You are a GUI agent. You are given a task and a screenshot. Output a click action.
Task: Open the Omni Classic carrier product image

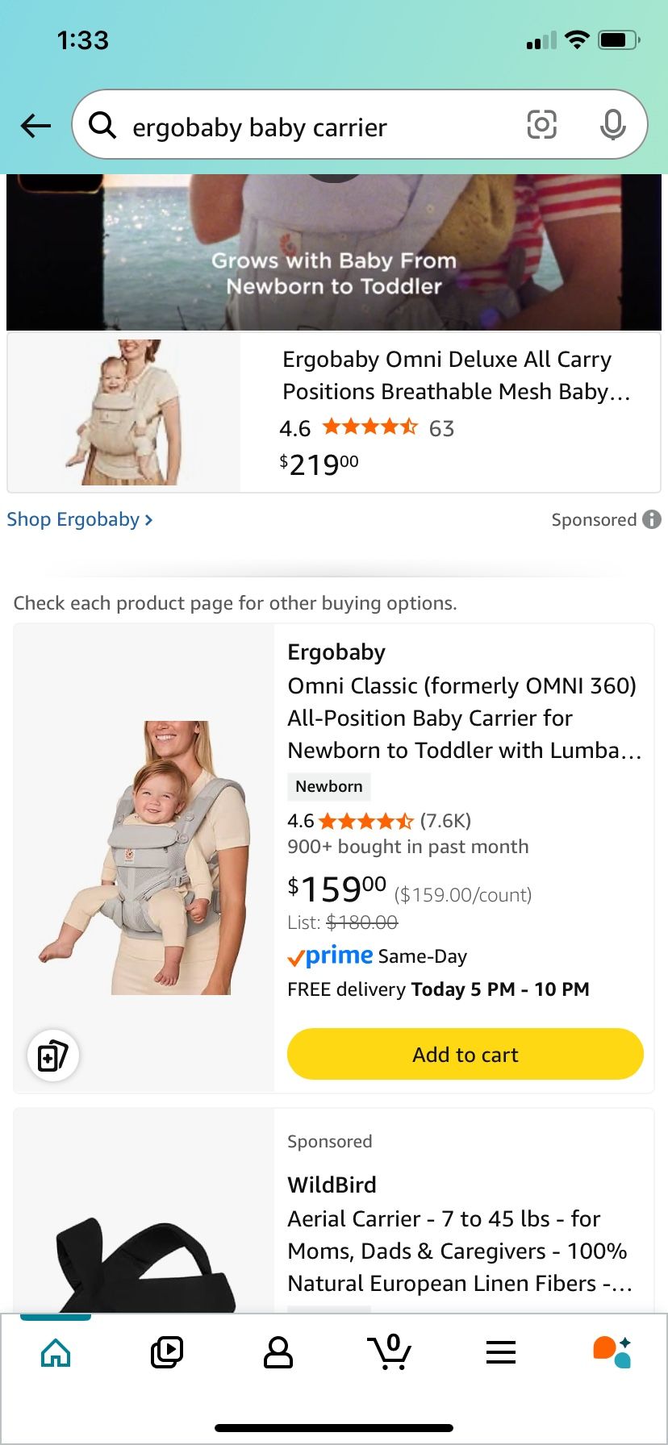(144, 857)
